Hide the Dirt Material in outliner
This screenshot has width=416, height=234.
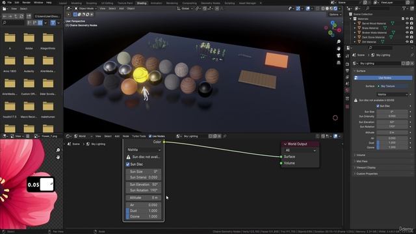pos(407,42)
